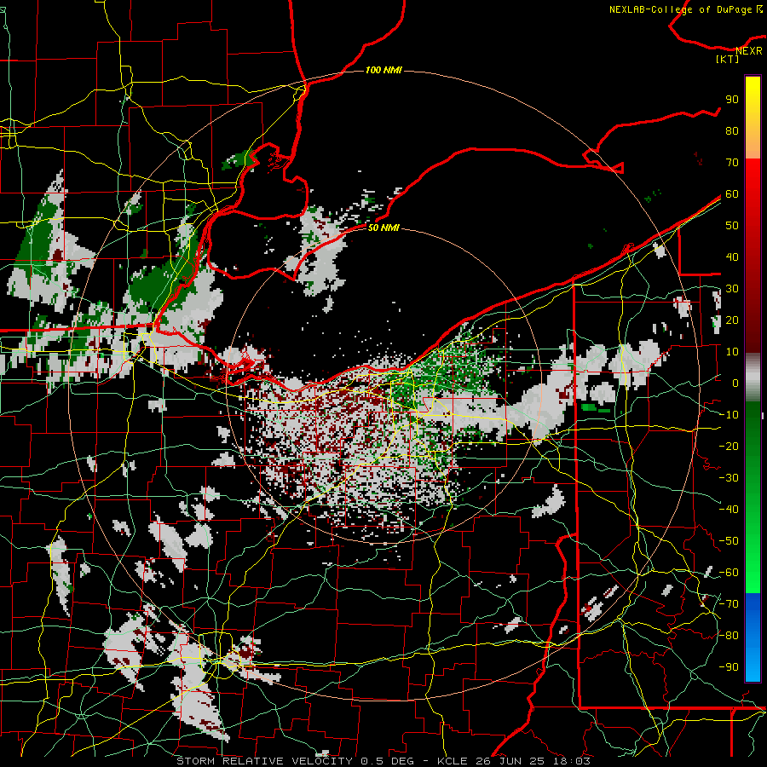Image resolution: width=767 pixels, height=767 pixels.
Task: Click the -30 scale label
Action: [729, 477]
